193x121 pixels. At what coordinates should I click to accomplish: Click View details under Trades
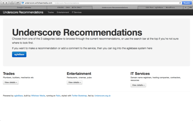[11, 82]
